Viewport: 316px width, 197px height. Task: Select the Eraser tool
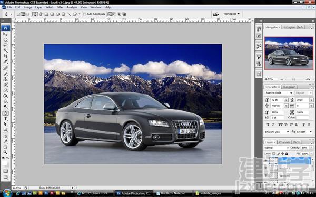(5, 90)
